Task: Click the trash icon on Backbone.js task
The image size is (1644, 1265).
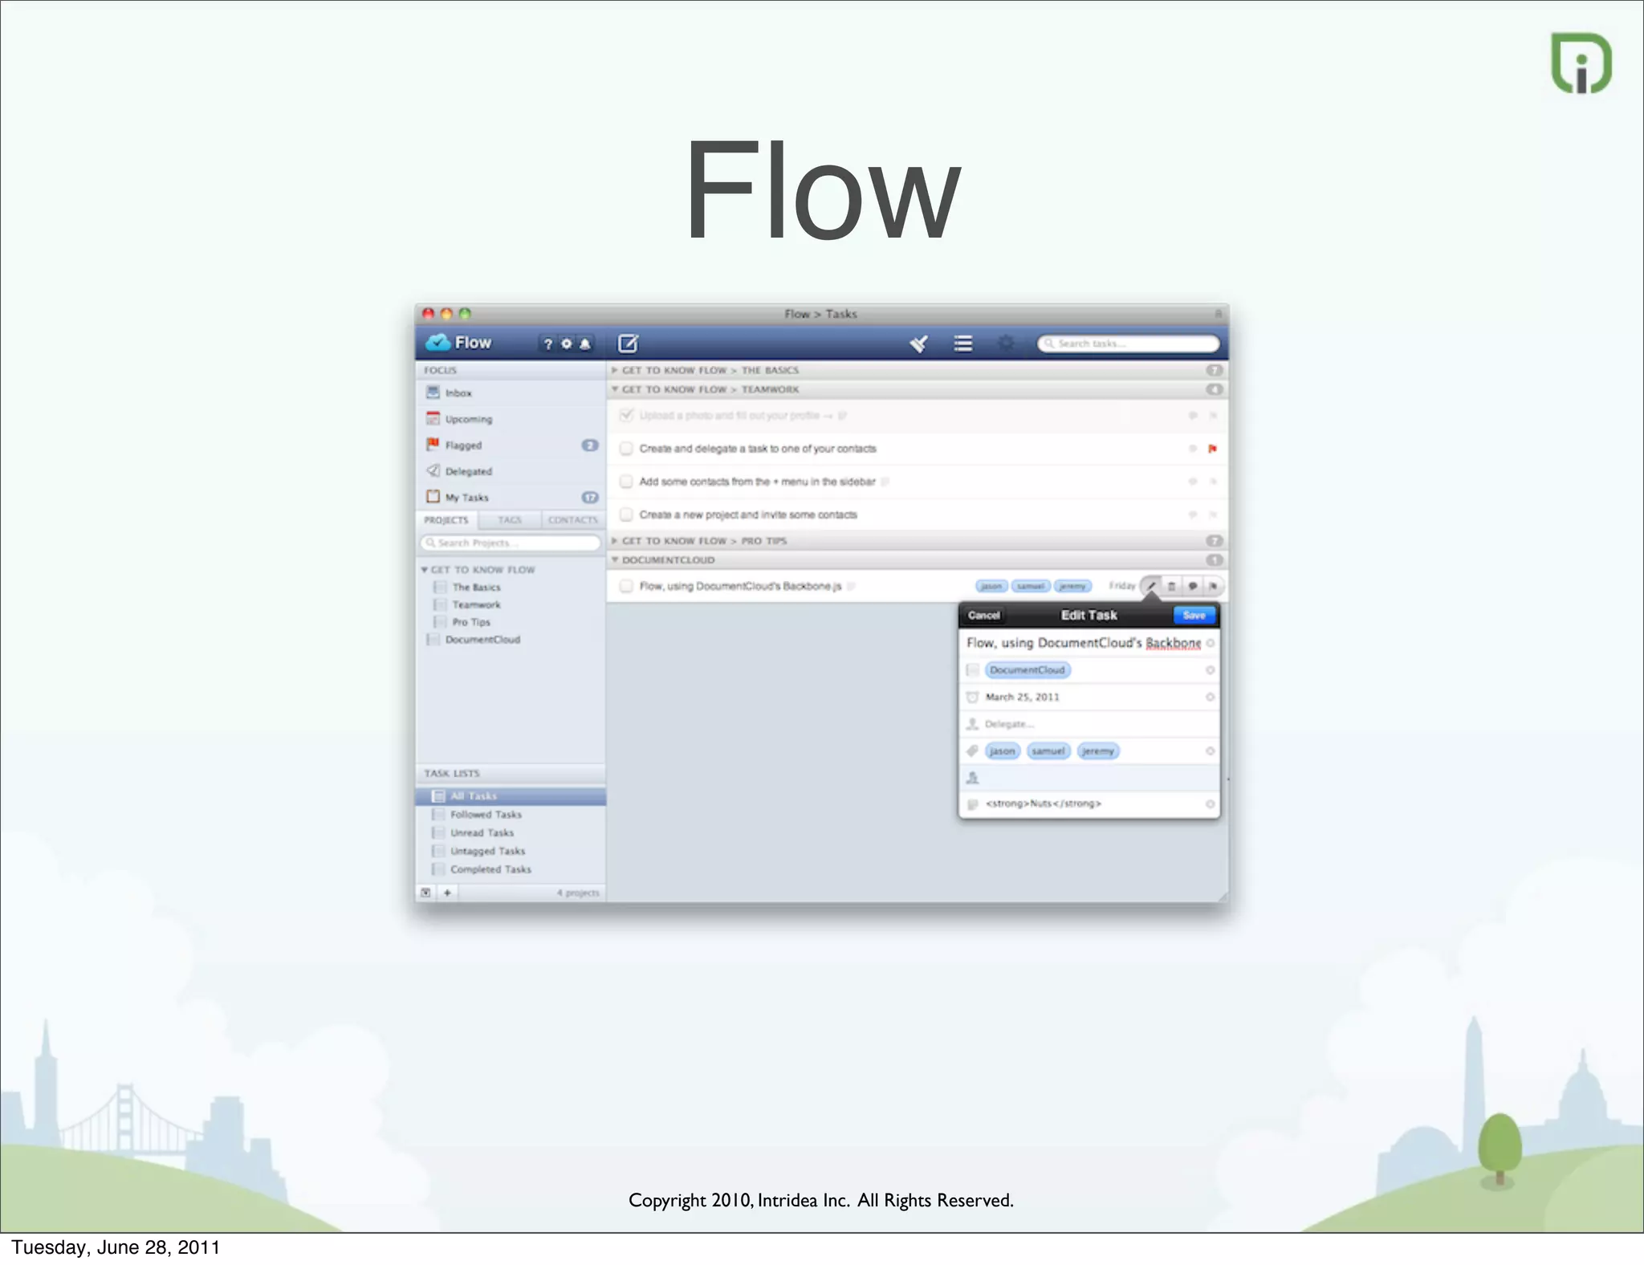Action: (1172, 586)
